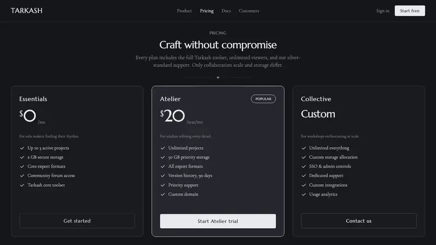Click checkmark beside Usage analytics
This screenshot has width=436, height=245.
click(x=304, y=194)
